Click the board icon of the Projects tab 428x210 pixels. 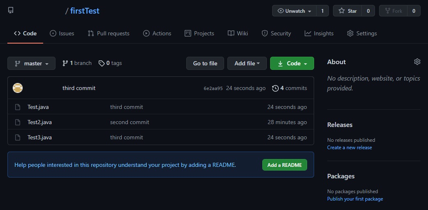(188, 33)
